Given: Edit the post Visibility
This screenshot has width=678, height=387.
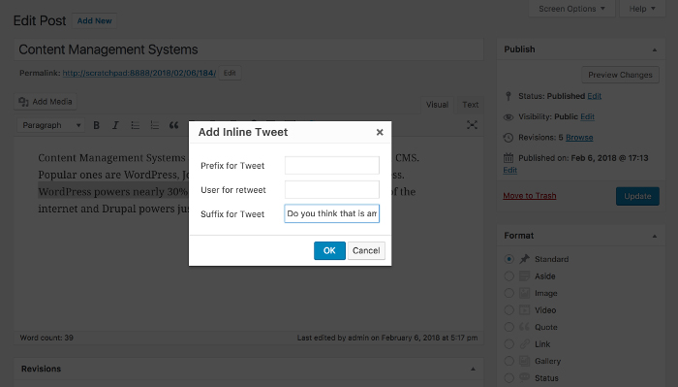Looking at the screenshot, I should tap(587, 117).
